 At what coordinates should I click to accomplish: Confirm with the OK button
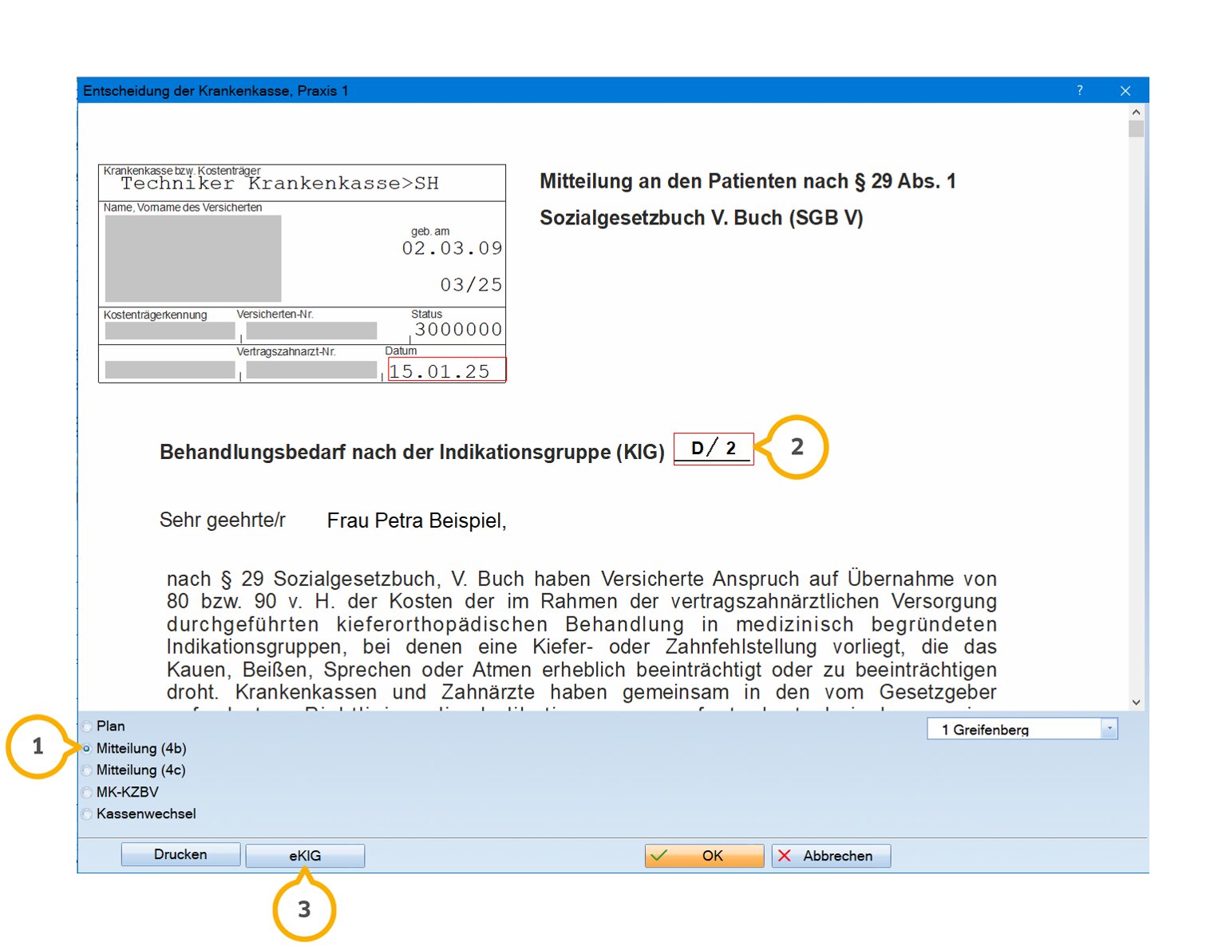pyautogui.click(x=704, y=856)
